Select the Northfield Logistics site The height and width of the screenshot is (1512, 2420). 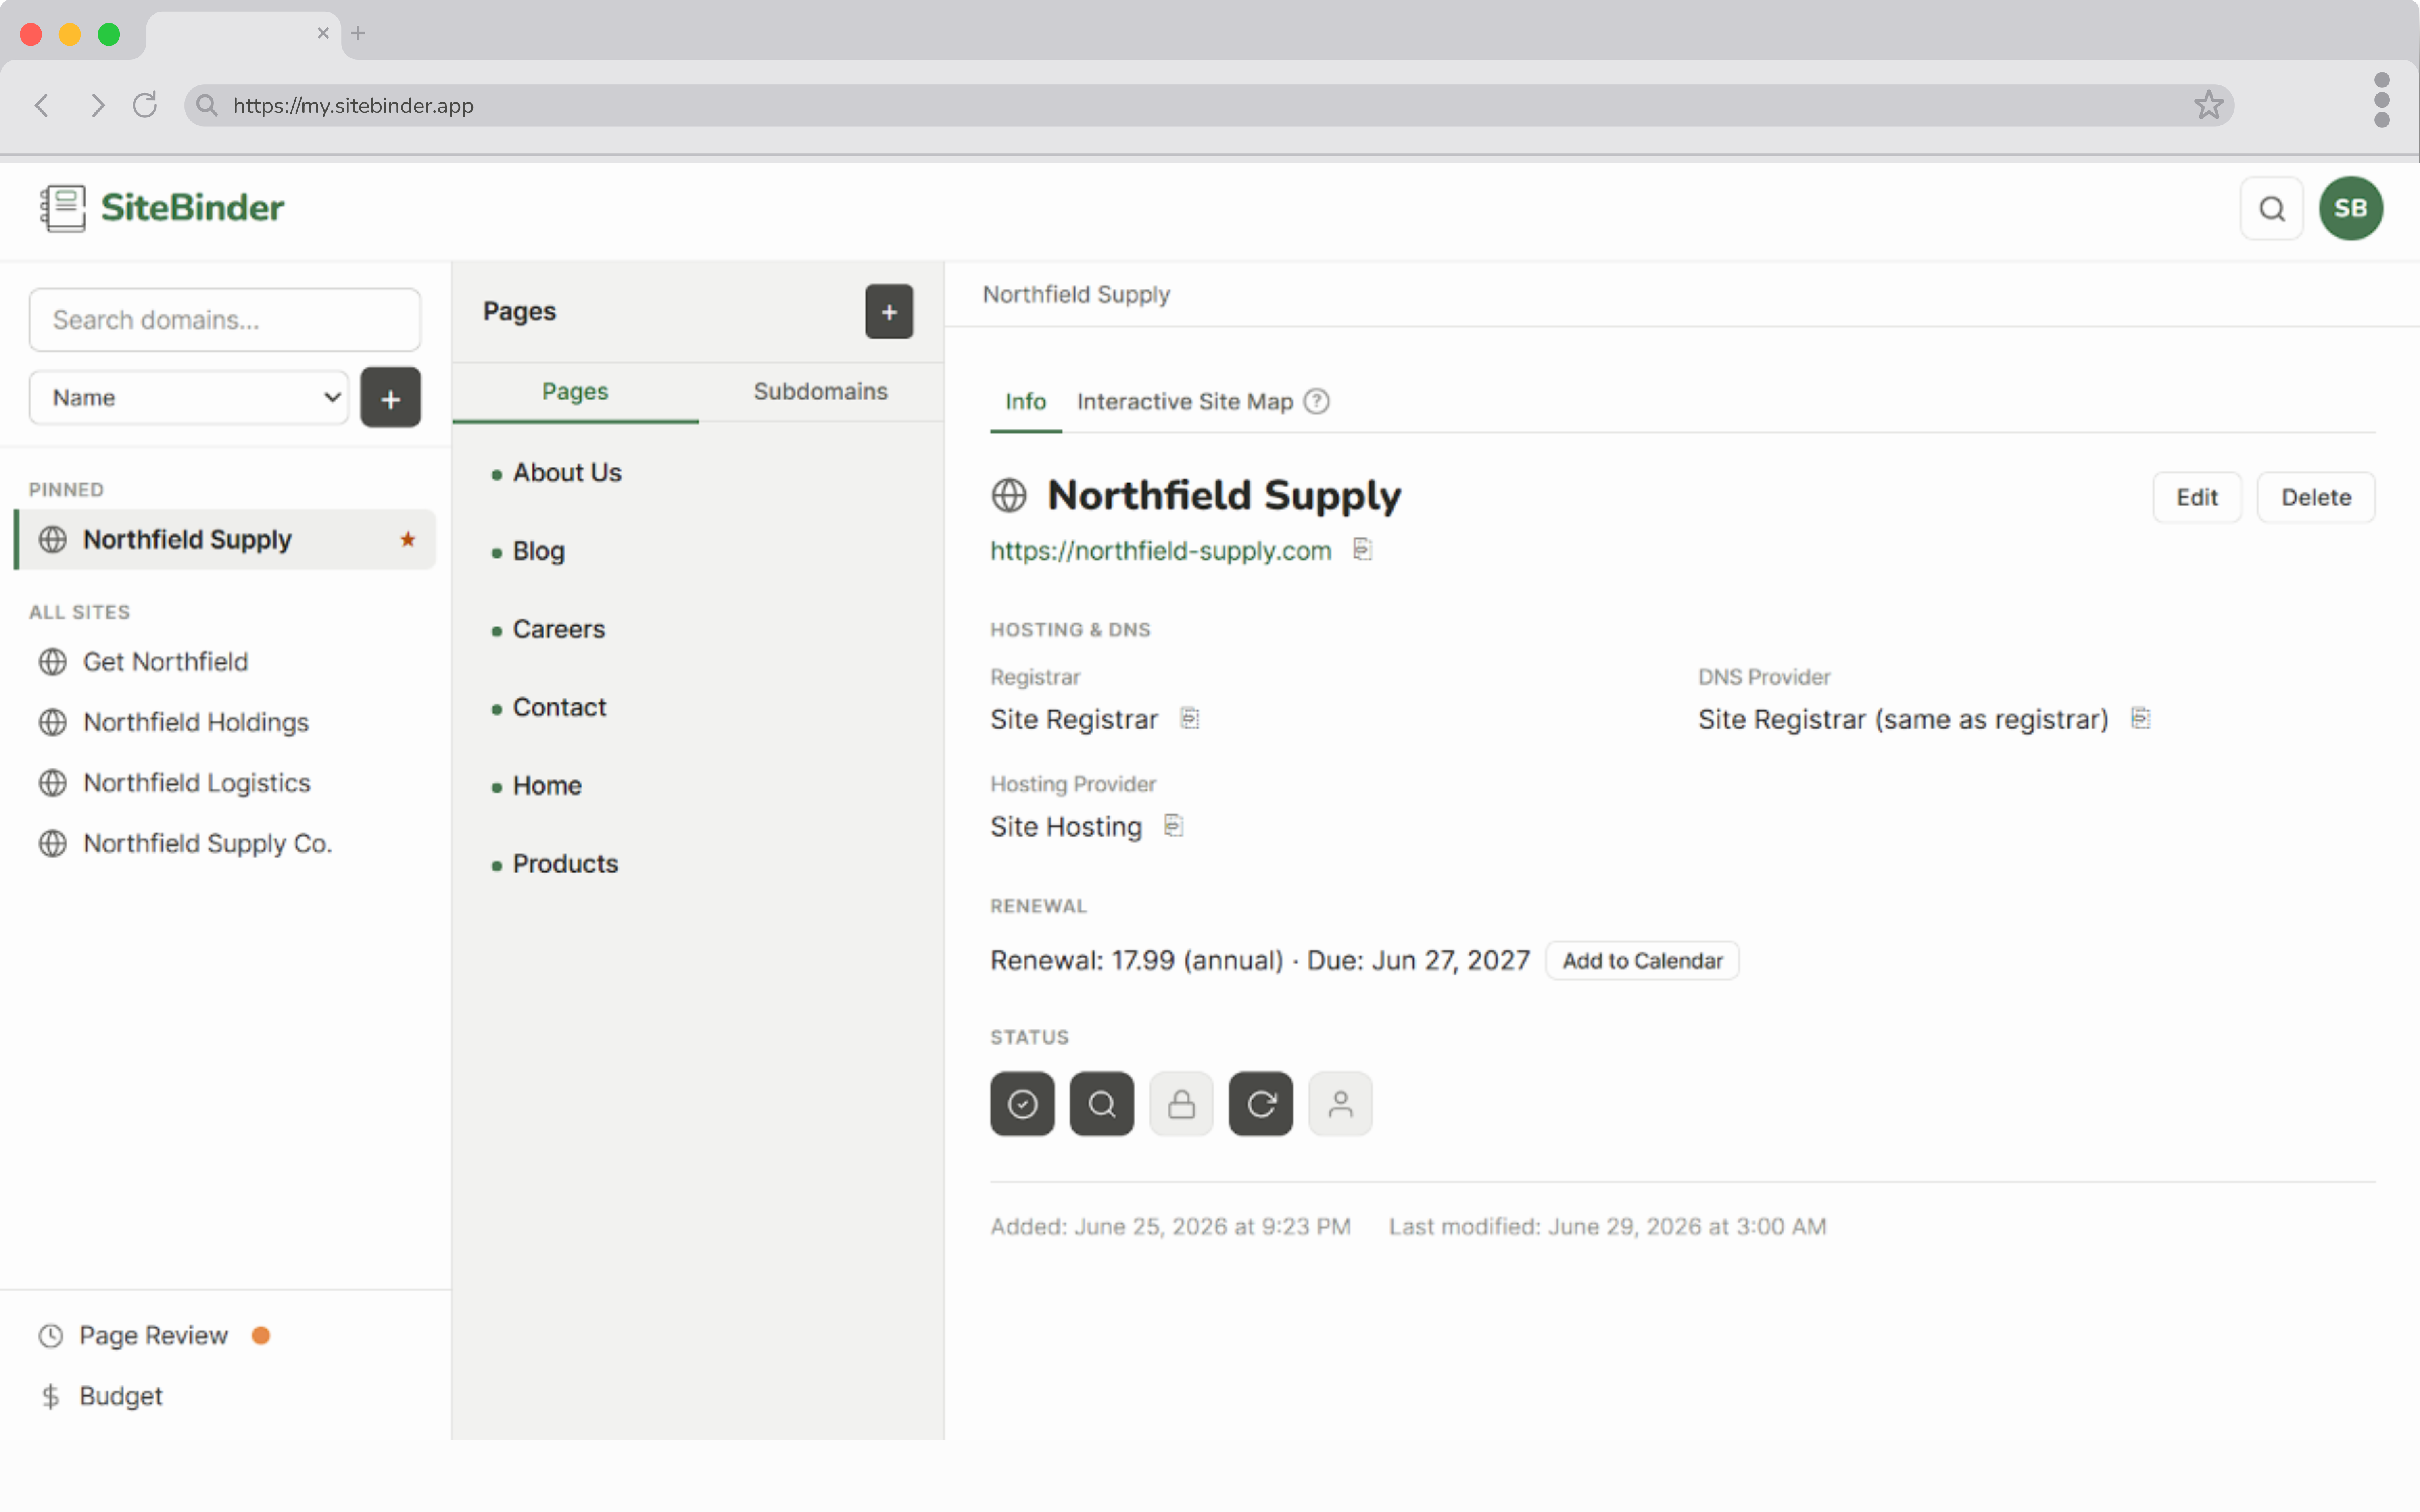coord(226,783)
